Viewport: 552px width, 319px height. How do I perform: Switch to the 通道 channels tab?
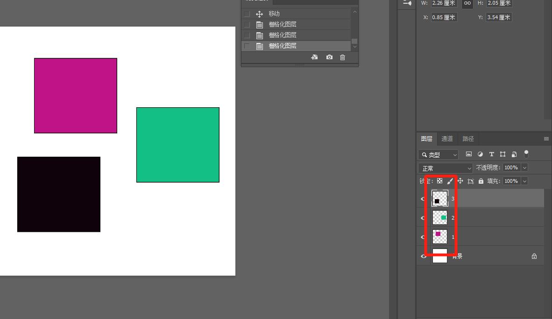447,139
